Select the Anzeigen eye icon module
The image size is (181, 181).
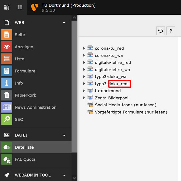tap(7, 47)
